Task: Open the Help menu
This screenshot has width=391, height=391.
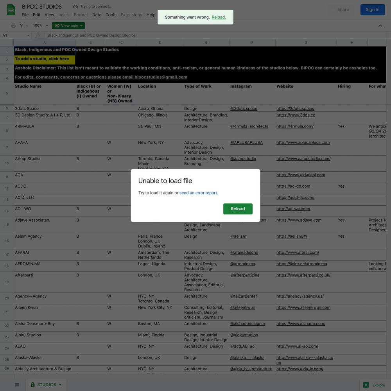Action: (151, 15)
